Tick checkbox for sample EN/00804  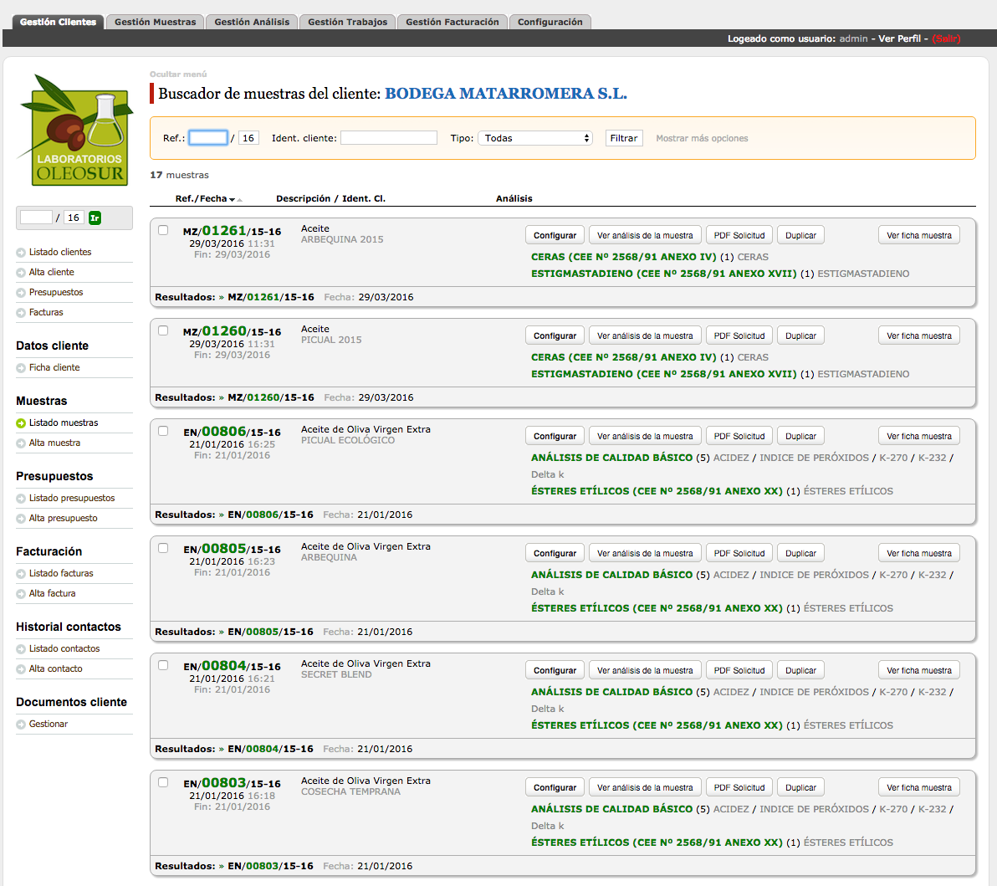pos(163,665)
